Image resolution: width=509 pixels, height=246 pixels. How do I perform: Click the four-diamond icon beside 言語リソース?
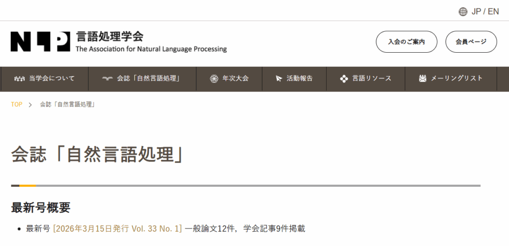343,79
